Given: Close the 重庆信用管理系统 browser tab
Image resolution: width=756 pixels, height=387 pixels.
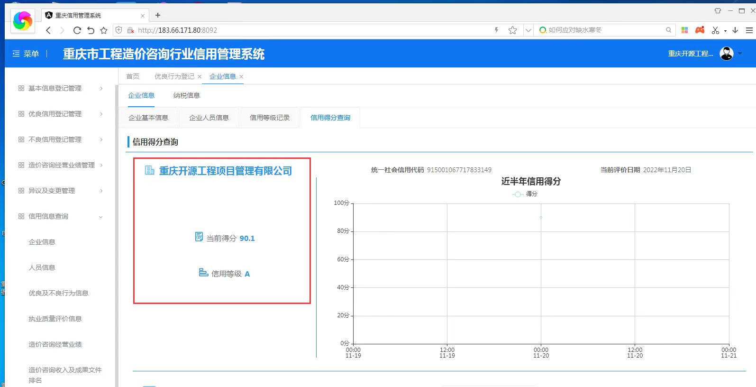Looking at the screenshot, I should point(143,16).
